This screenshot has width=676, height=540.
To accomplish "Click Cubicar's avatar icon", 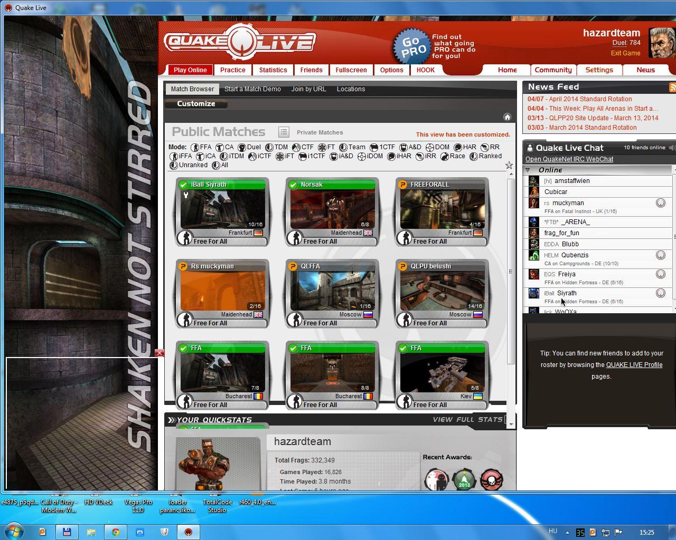I will pos(533,192).
